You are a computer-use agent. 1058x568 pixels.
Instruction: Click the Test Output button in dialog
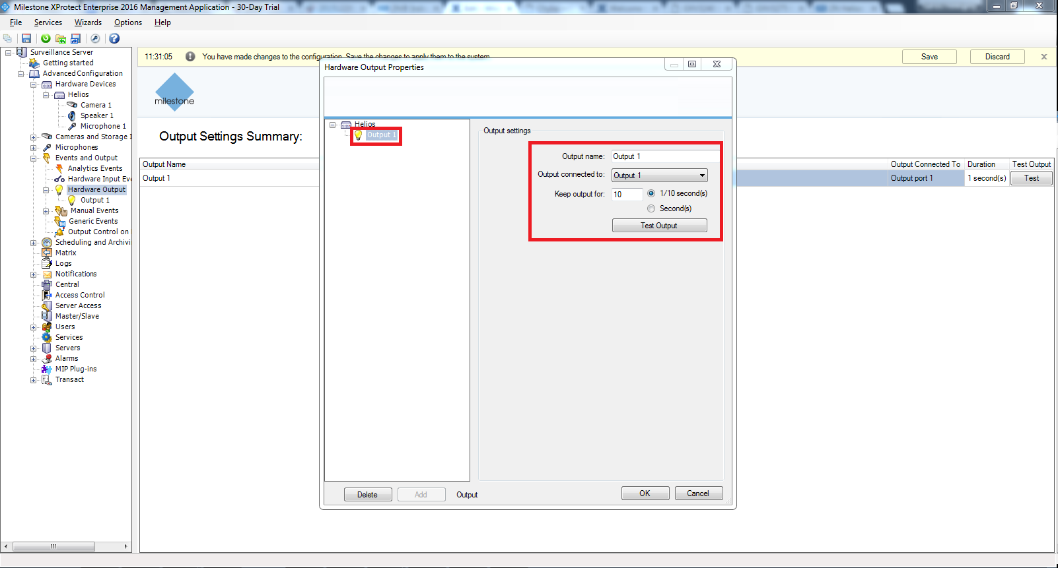(659, 226)
